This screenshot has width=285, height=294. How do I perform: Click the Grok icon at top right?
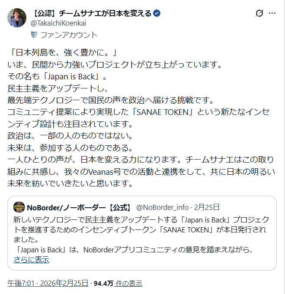[259, 13]
